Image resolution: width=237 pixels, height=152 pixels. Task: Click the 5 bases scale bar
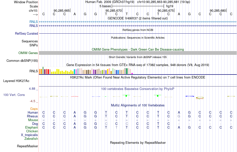coord(138,6)
